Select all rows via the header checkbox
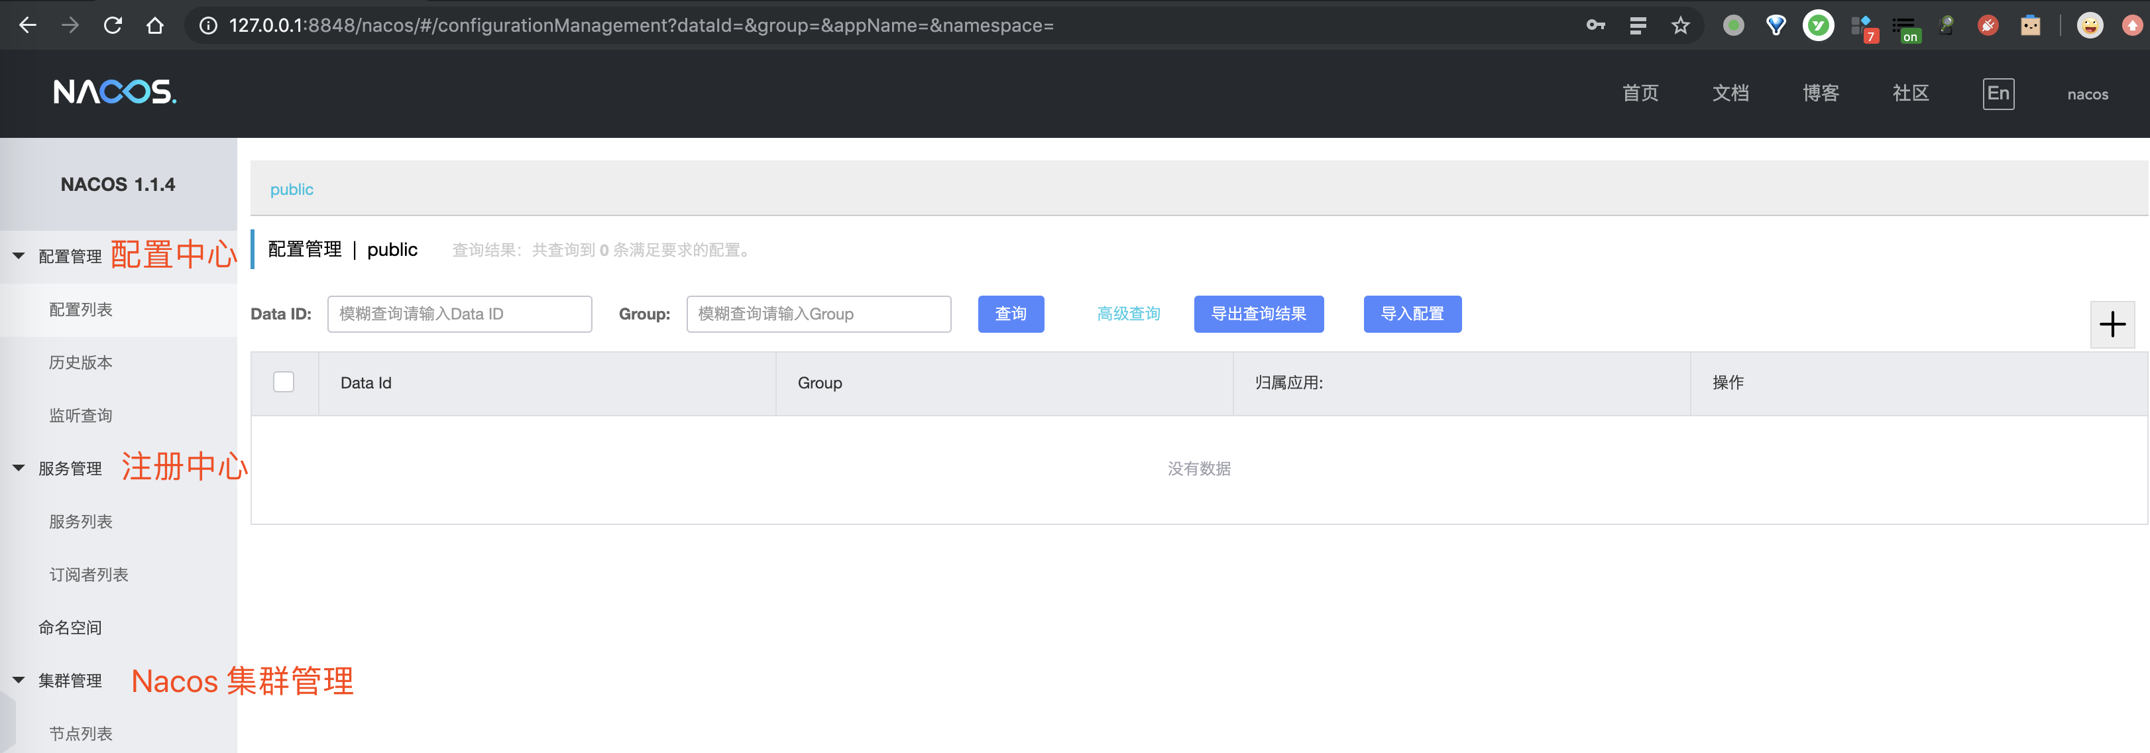The image size is (2150, 753). [284, 382]
